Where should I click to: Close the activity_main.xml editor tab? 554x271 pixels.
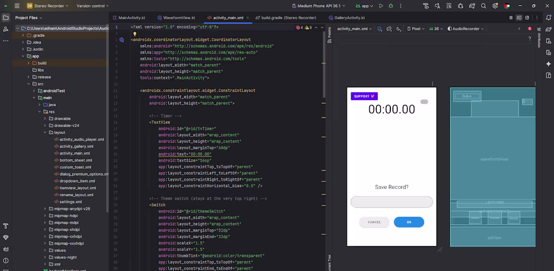[248, 18]
